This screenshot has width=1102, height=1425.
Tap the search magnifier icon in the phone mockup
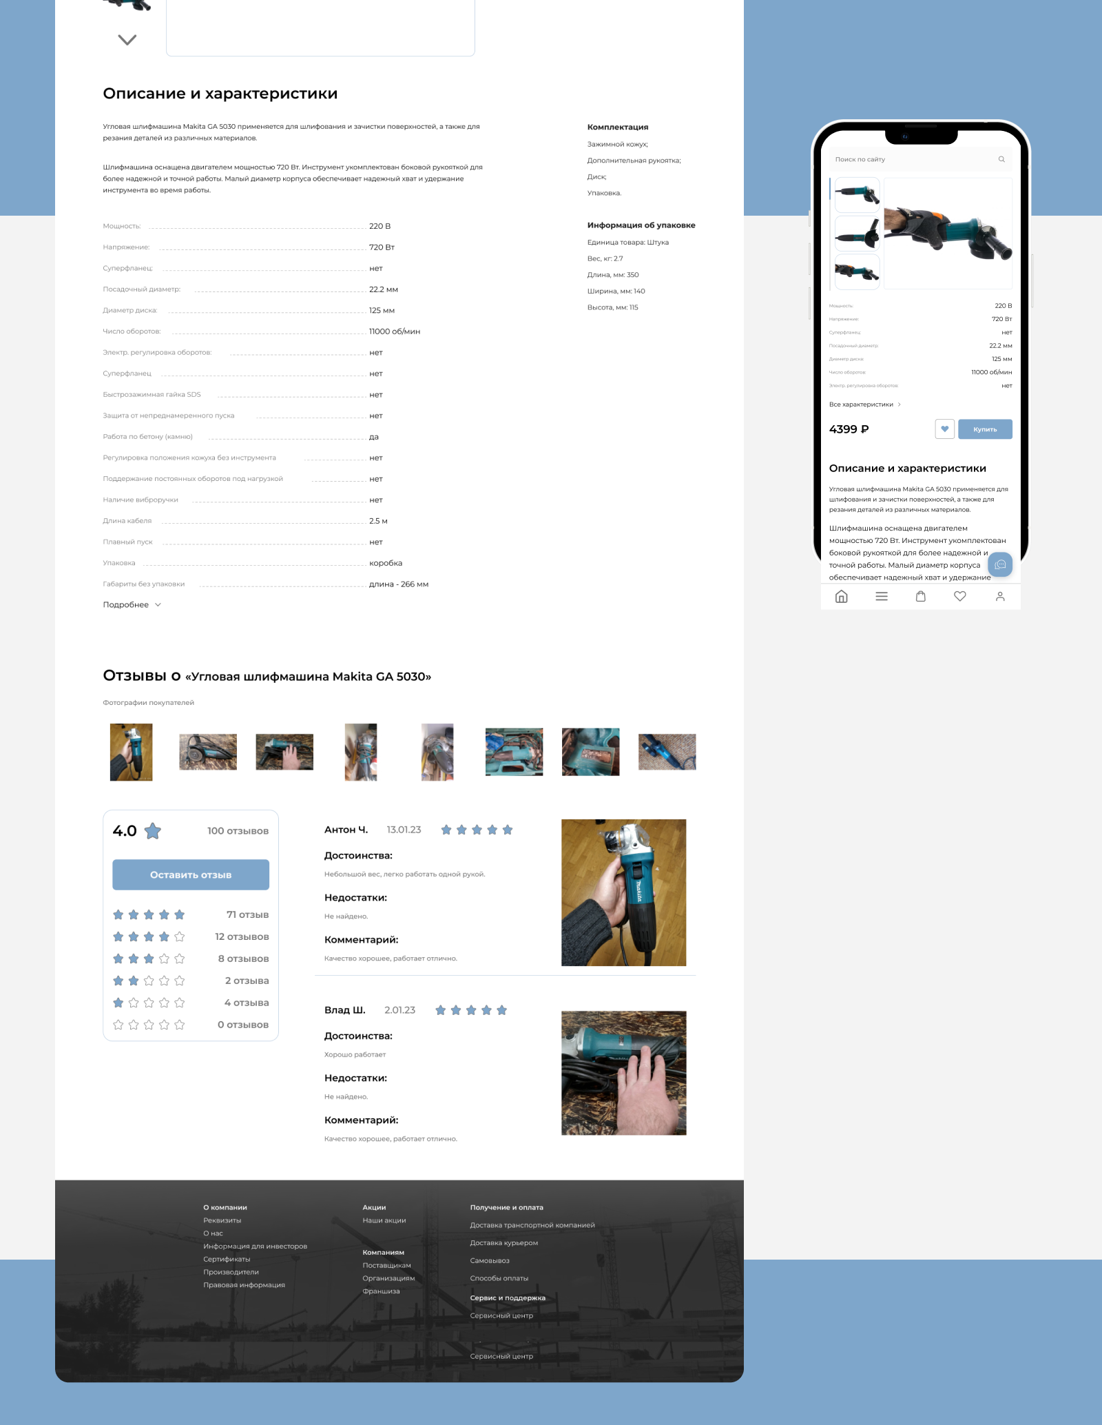(x=1001, y=159)
